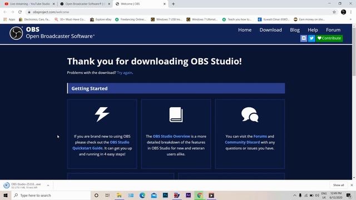Click the OBS logo icon in header

pos(16,33)
